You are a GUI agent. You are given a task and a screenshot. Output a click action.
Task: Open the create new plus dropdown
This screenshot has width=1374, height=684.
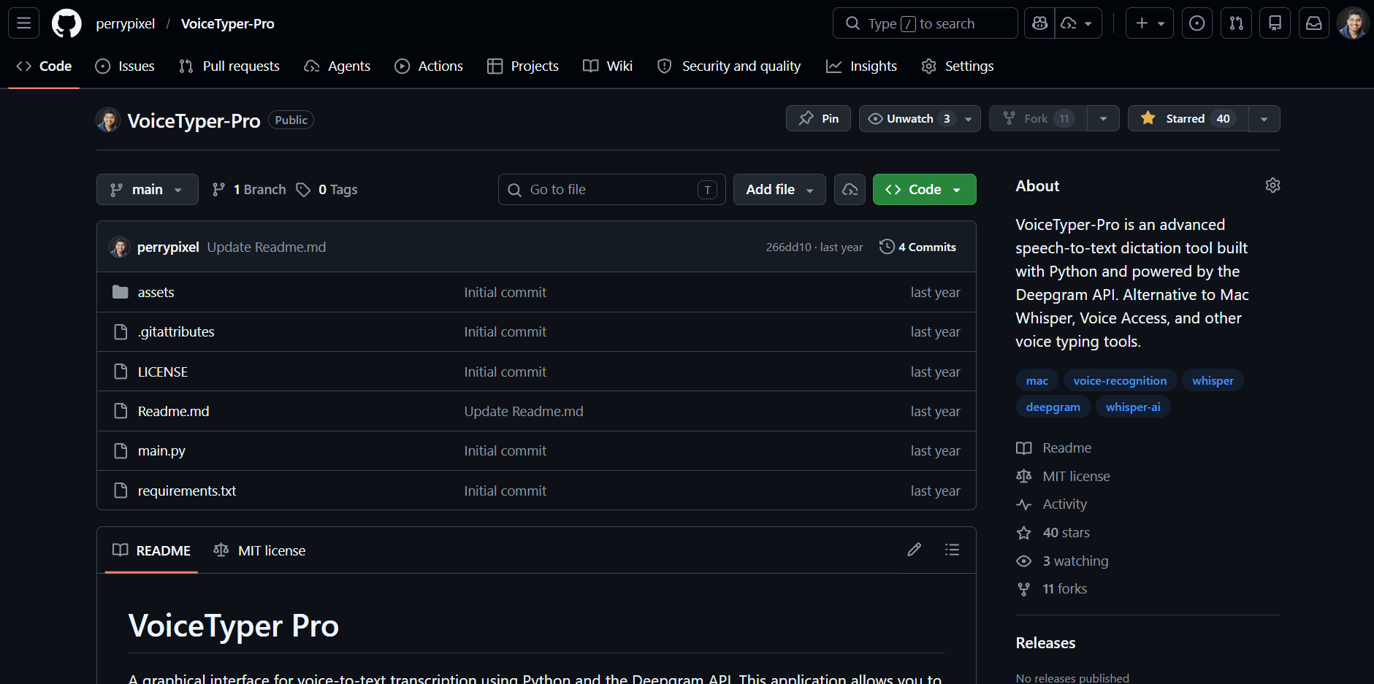pos(1150,23)
